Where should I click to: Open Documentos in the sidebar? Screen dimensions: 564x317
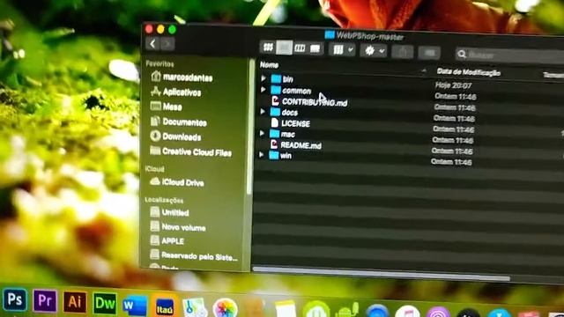pyautogui.click(x=178, y=122)
